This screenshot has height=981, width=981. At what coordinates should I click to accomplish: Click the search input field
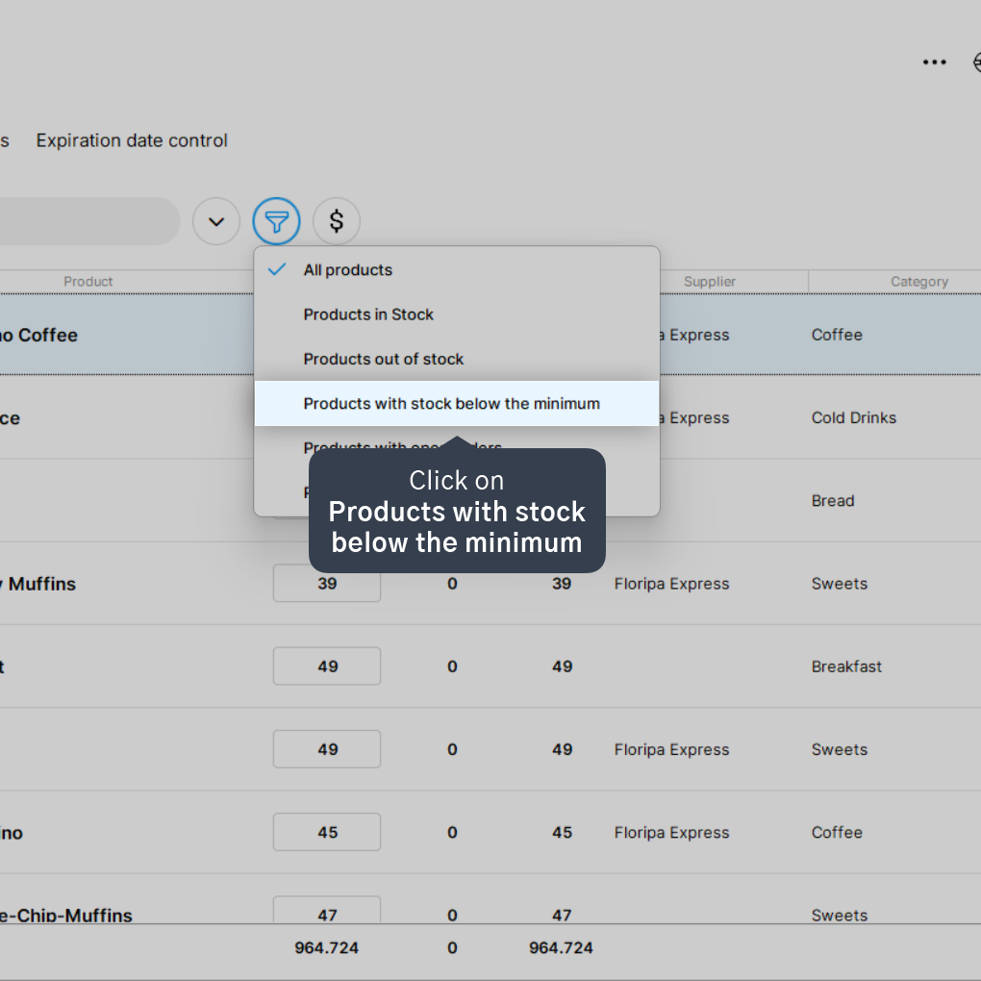pyautogui.click(x=89, y=221)
